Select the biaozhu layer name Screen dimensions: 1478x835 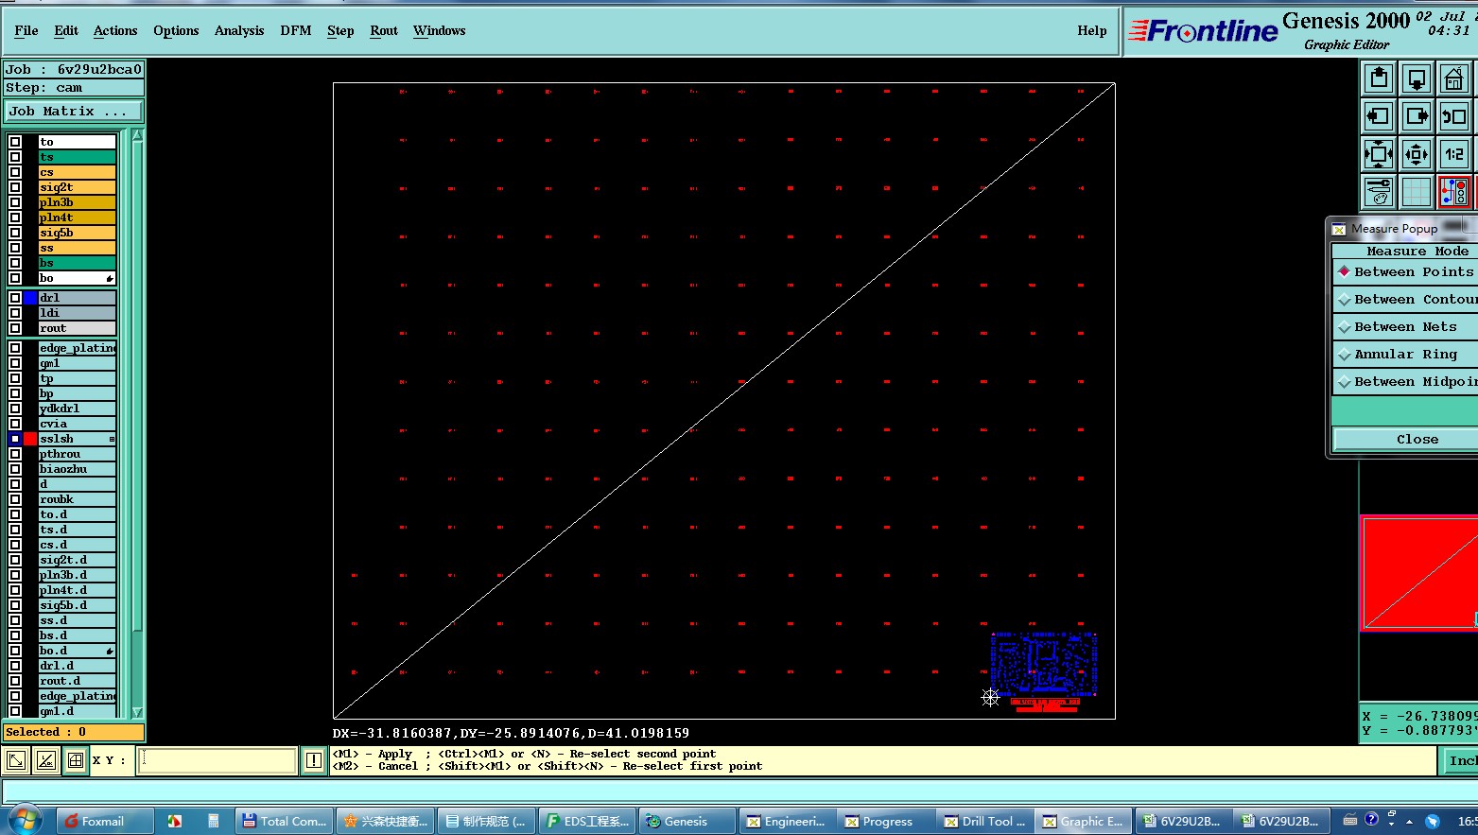(78, 469)
